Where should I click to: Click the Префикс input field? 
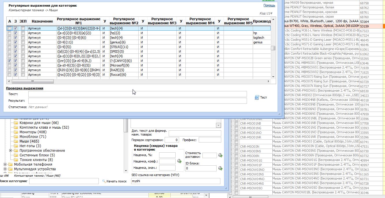210,140
